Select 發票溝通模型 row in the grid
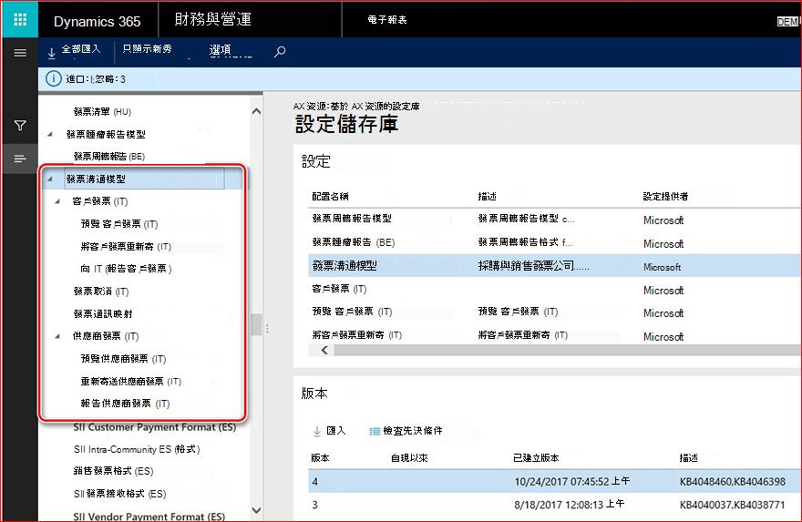Viewport: 802px width, 522px height. [x=554, y=266]
